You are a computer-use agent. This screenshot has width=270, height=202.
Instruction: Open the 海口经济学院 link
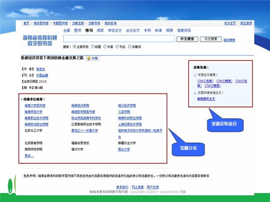tap(127, 105)
